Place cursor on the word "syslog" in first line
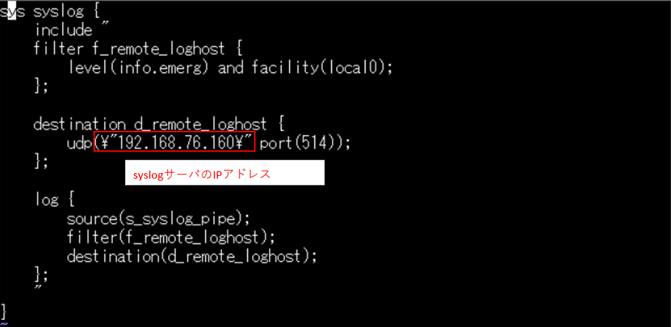Viewport: 671px width, 327px height. [x=57, y=12]
